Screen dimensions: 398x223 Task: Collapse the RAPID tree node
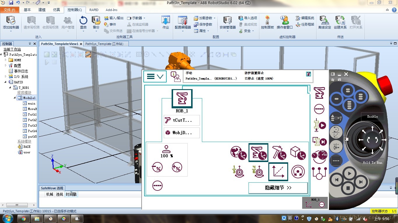[6, 82]
